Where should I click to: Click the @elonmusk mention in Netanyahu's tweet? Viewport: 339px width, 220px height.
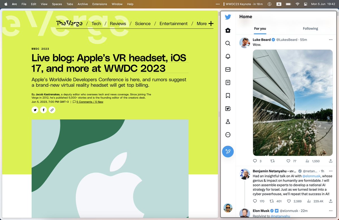[x=310, y=176]
